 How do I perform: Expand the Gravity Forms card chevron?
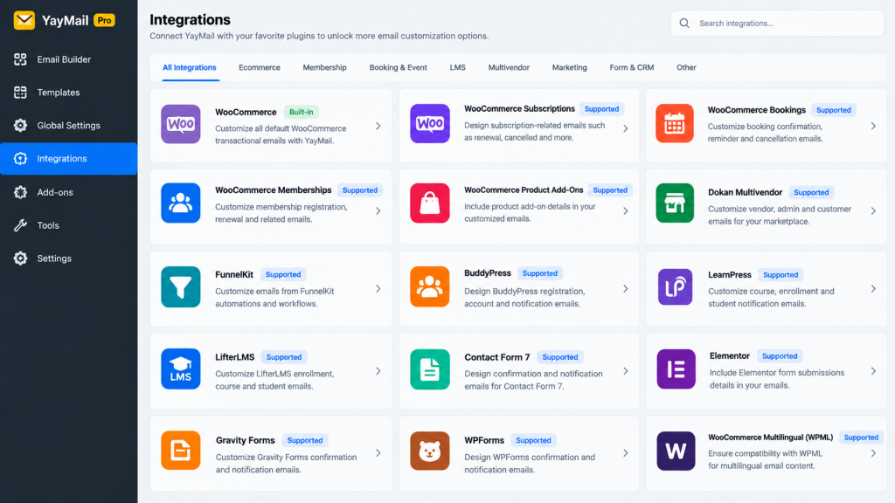[x=378, y=453]
